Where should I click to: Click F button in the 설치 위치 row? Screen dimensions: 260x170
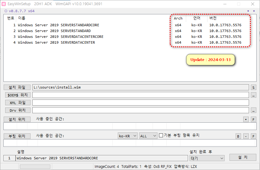pos(253,119)
